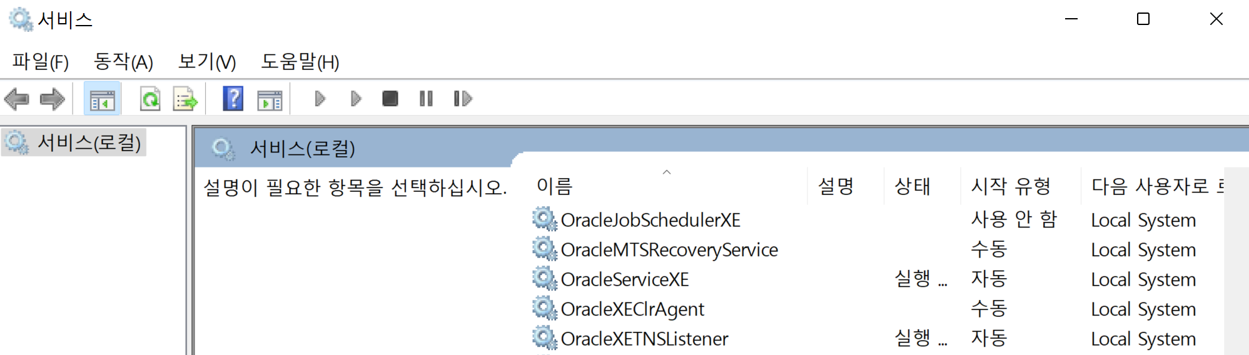Screen dimensions: 1249x355
Task: Click Local System for OracleJobSchedulerXE
Action: tap(1143, 220)
